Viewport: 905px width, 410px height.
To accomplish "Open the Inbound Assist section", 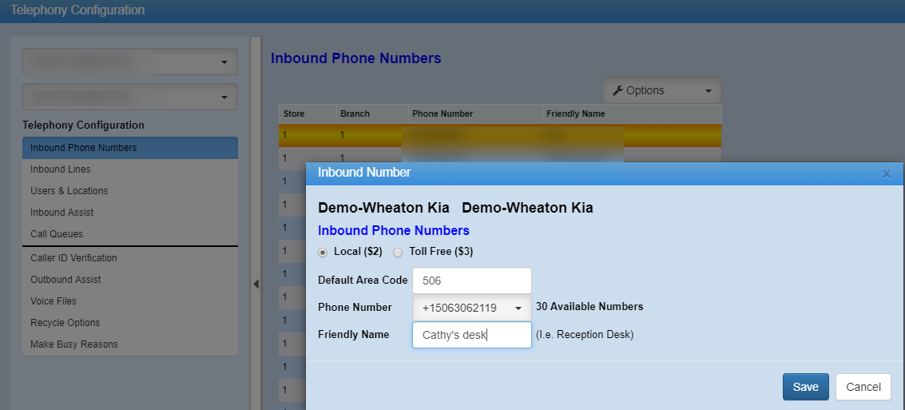I will tap(62, 213).
